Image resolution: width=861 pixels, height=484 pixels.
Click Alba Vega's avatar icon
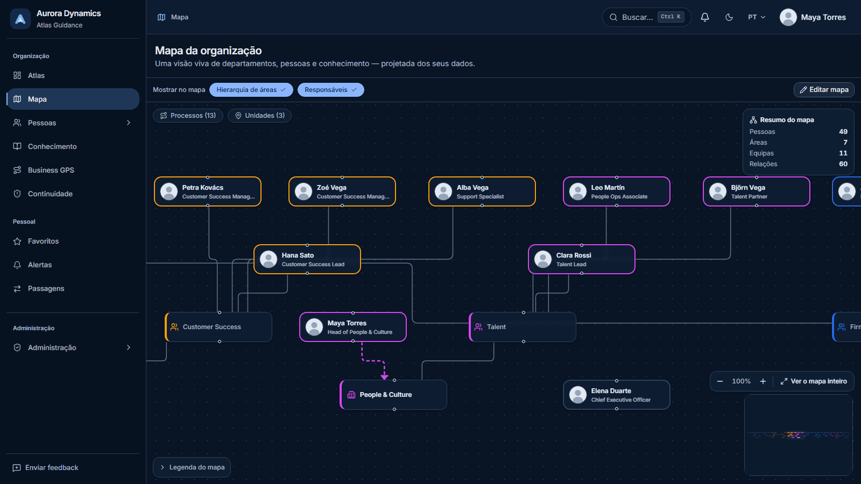click(443, 191)
